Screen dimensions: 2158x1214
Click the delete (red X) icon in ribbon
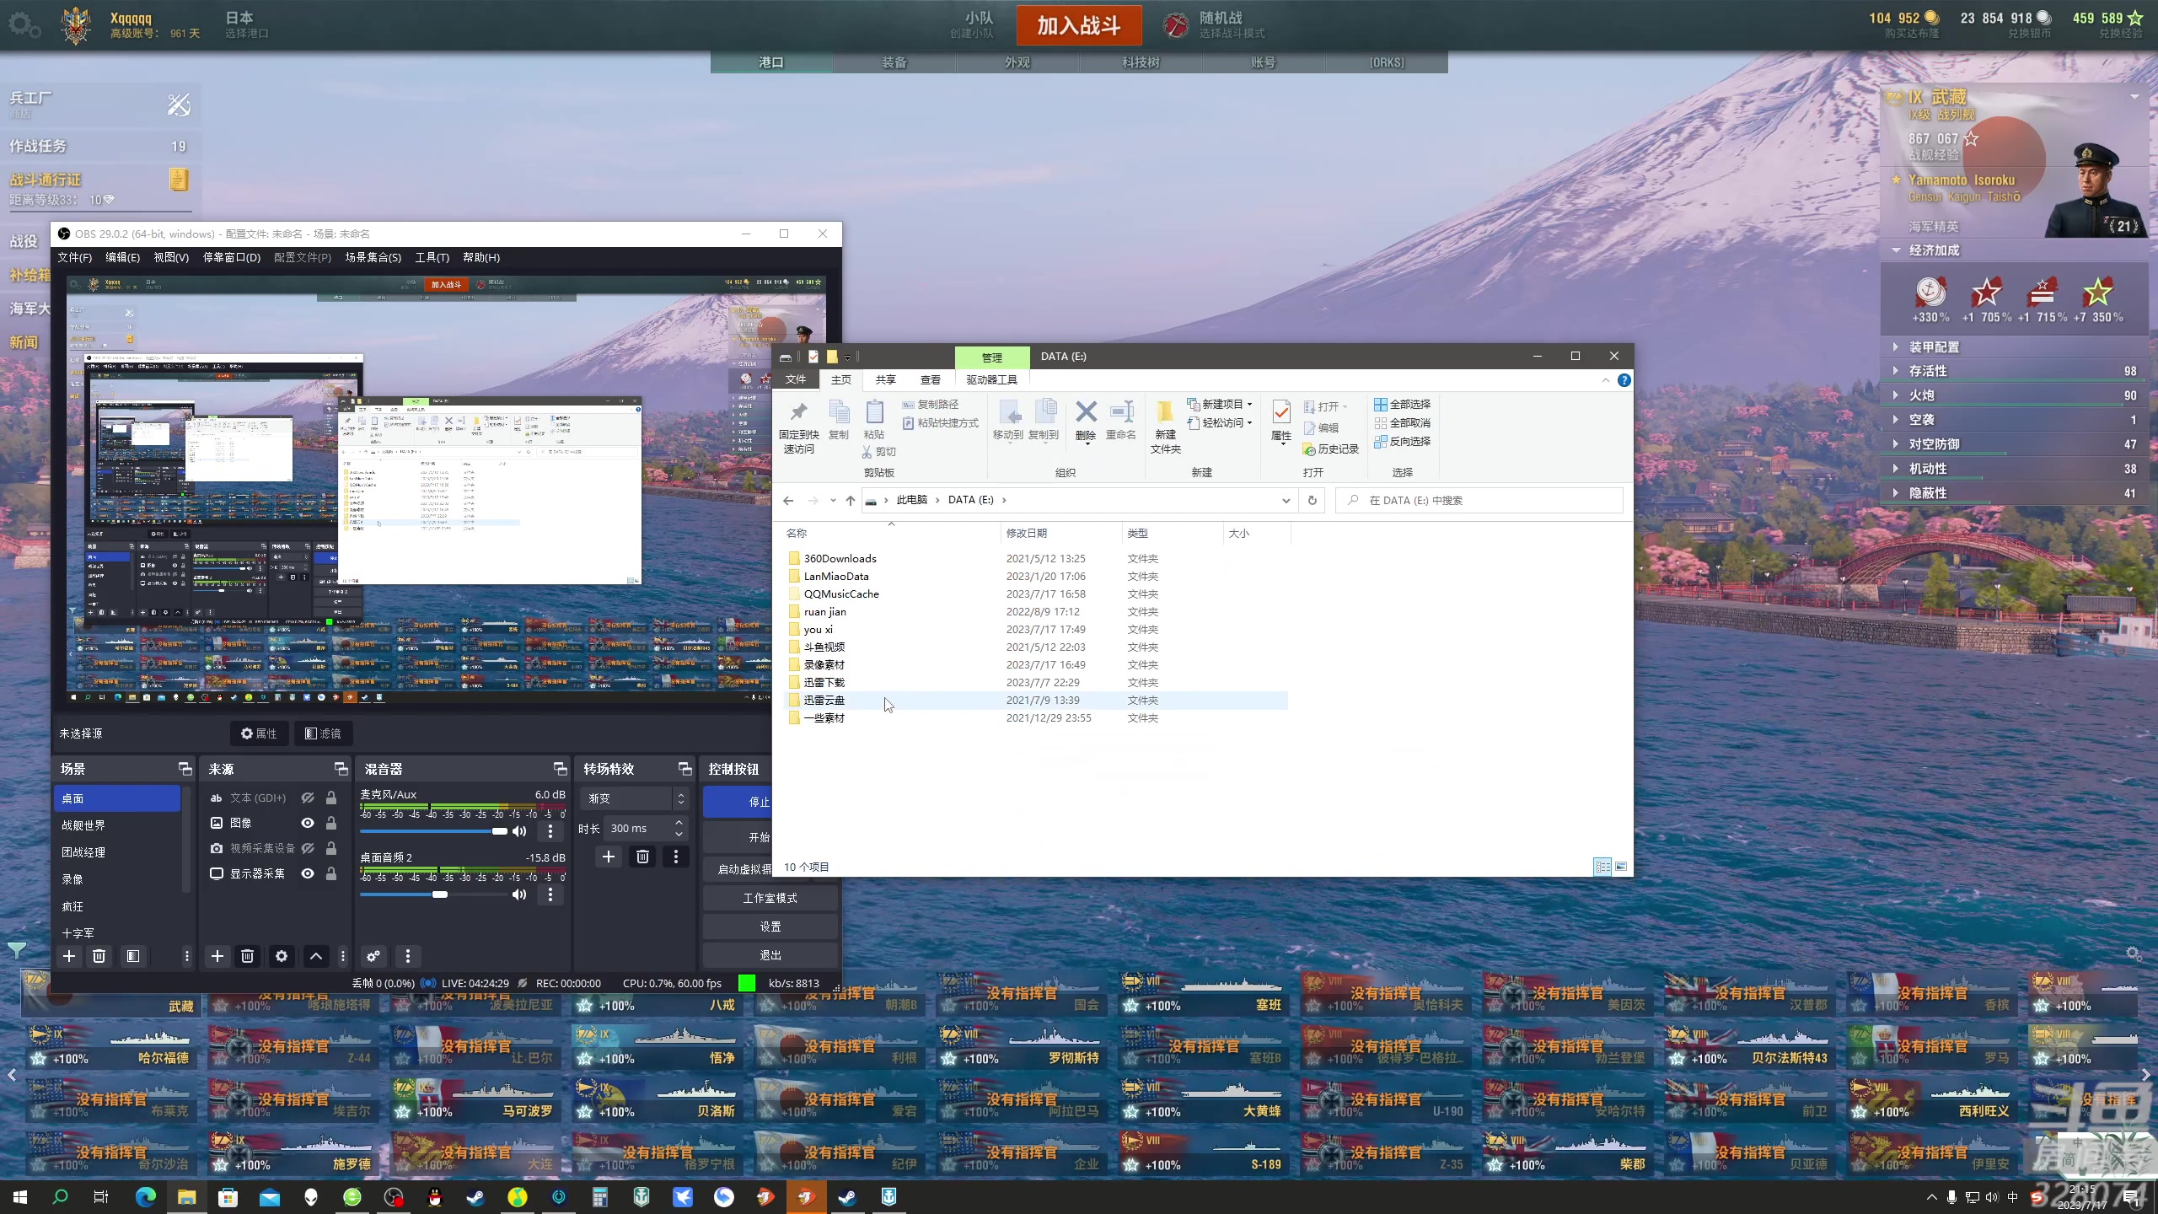(1086, 412)
